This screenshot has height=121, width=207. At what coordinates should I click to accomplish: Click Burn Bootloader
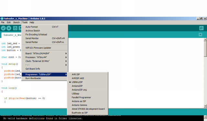(x=45, y=78)
